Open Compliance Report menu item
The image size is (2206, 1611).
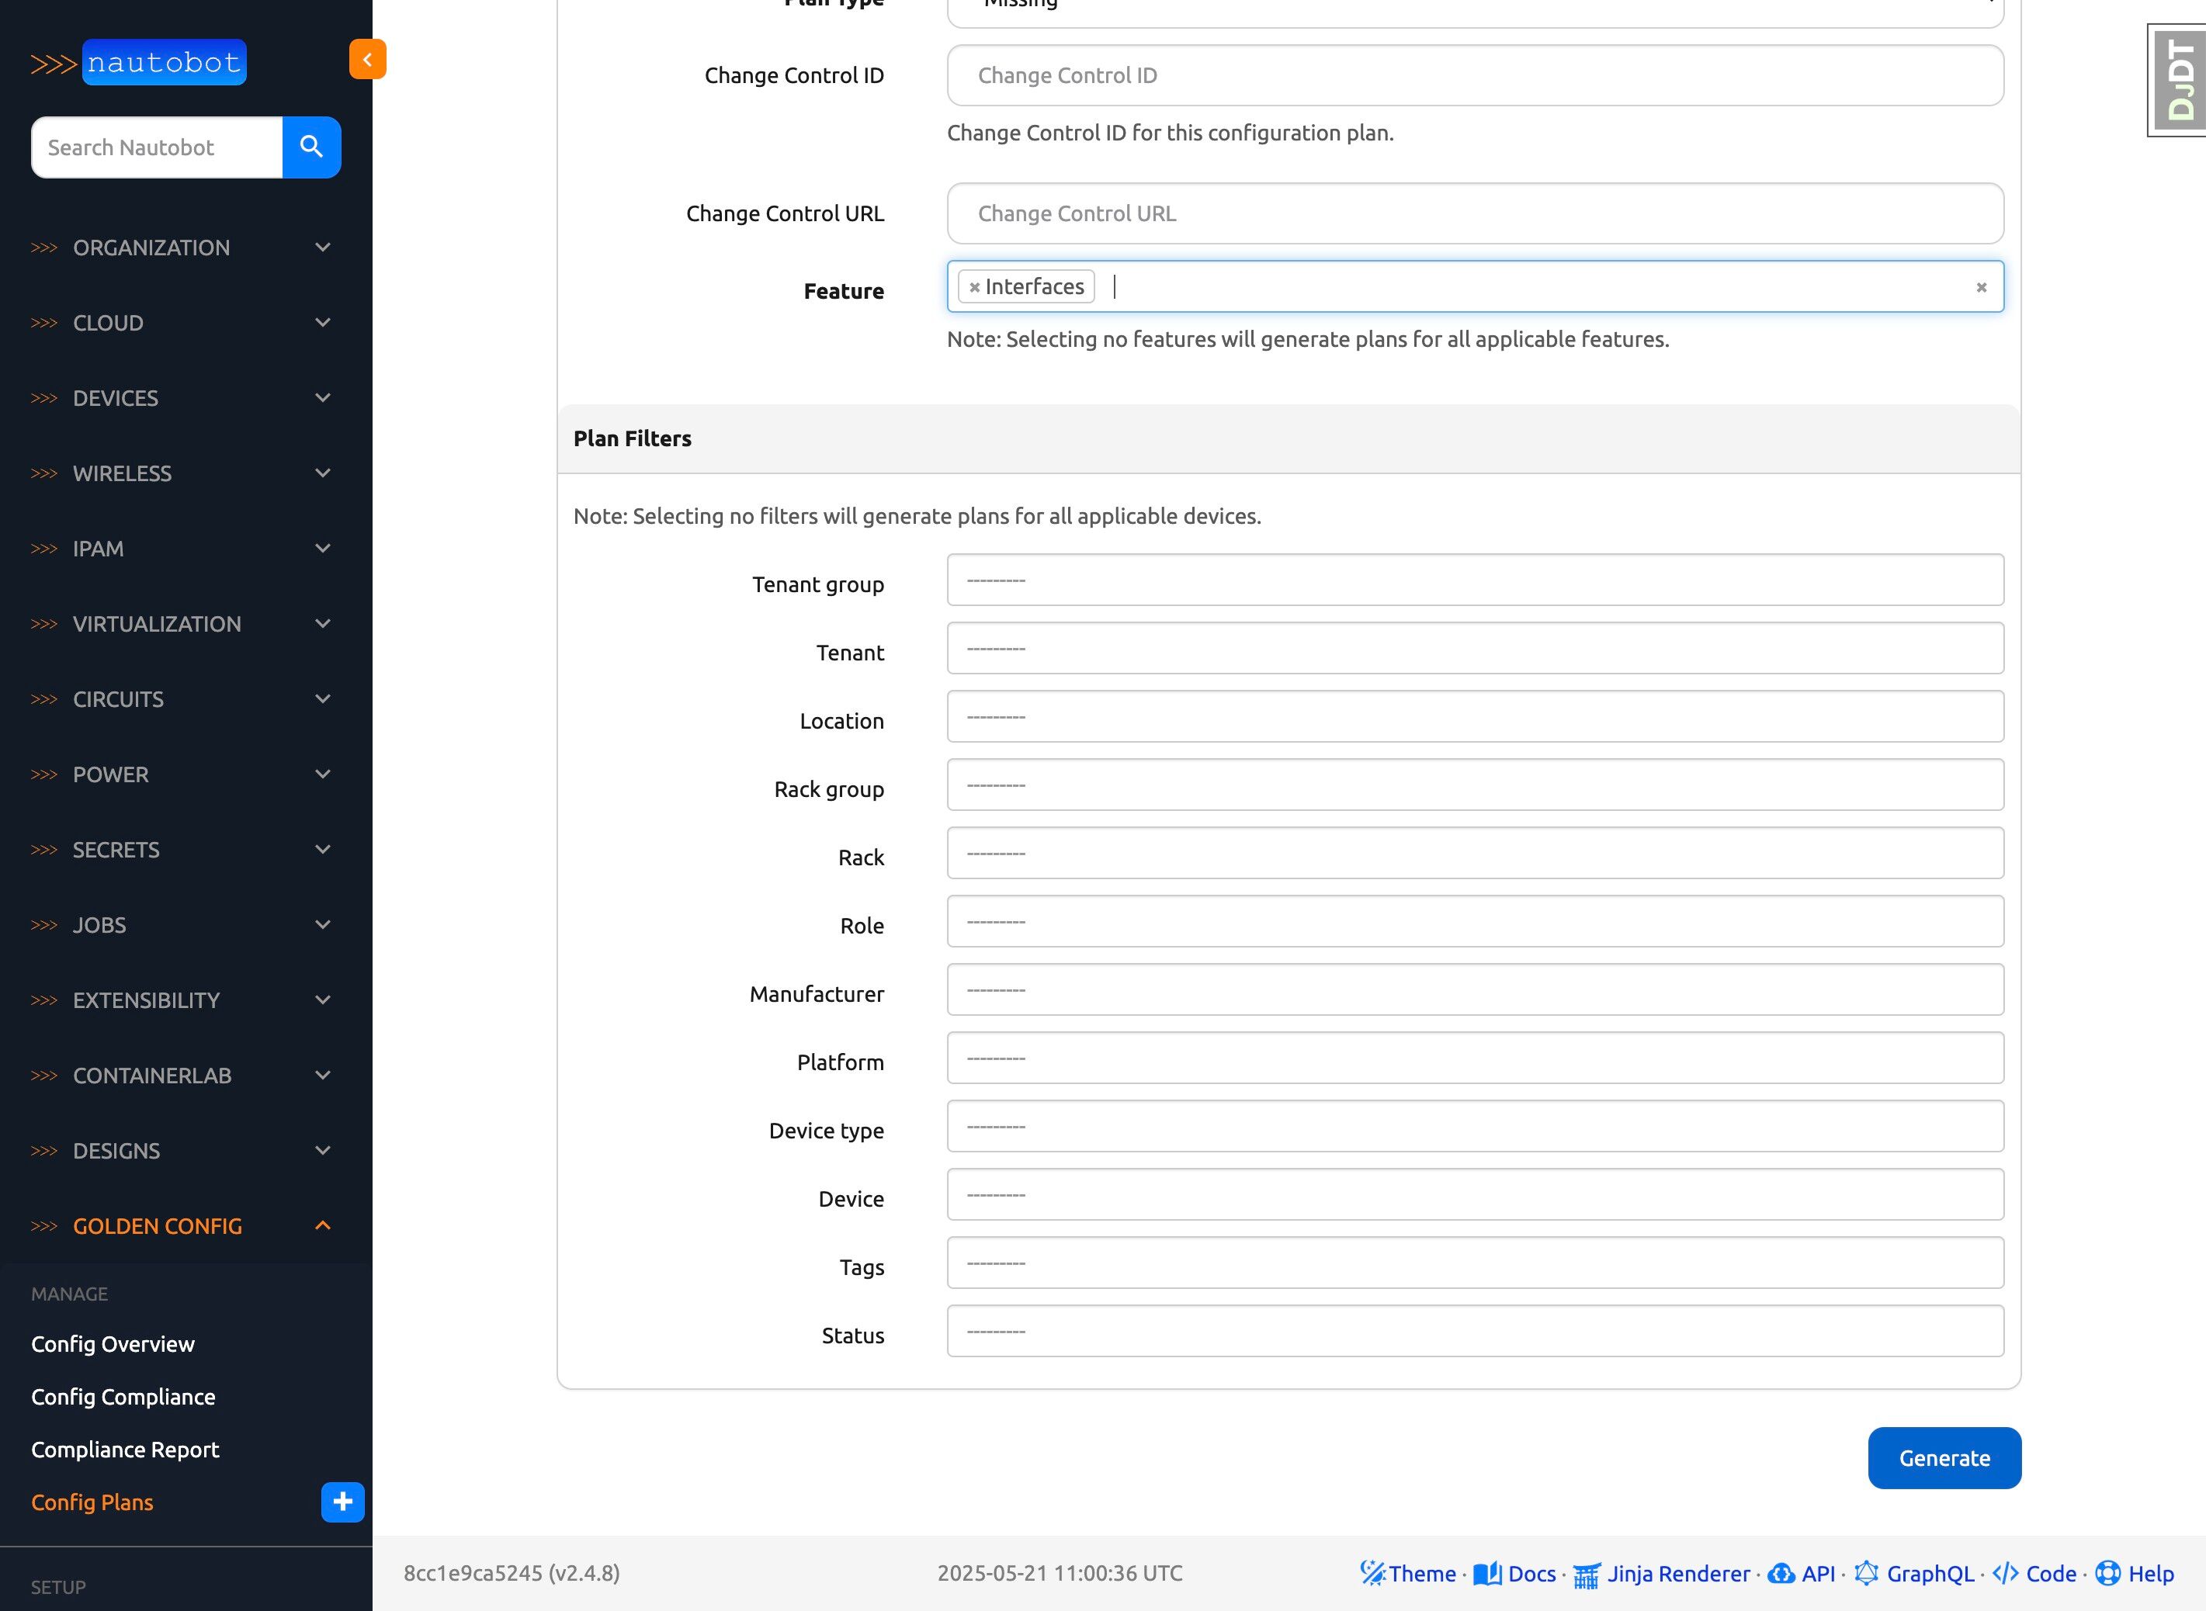(125, 1449)
